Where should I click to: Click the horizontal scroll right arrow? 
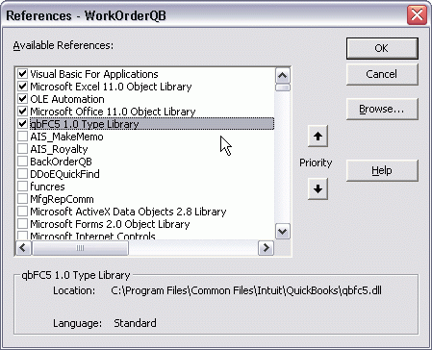pyautogui.click(x=266, y=248)
